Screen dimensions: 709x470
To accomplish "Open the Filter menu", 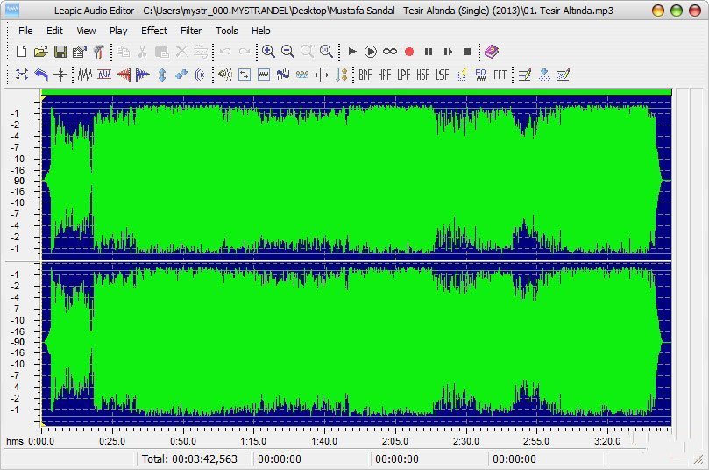I will click(191, 31).
